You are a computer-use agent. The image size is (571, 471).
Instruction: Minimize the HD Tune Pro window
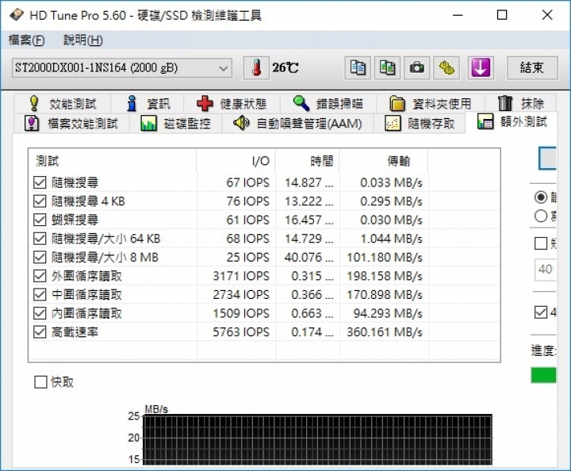(458, 15)
